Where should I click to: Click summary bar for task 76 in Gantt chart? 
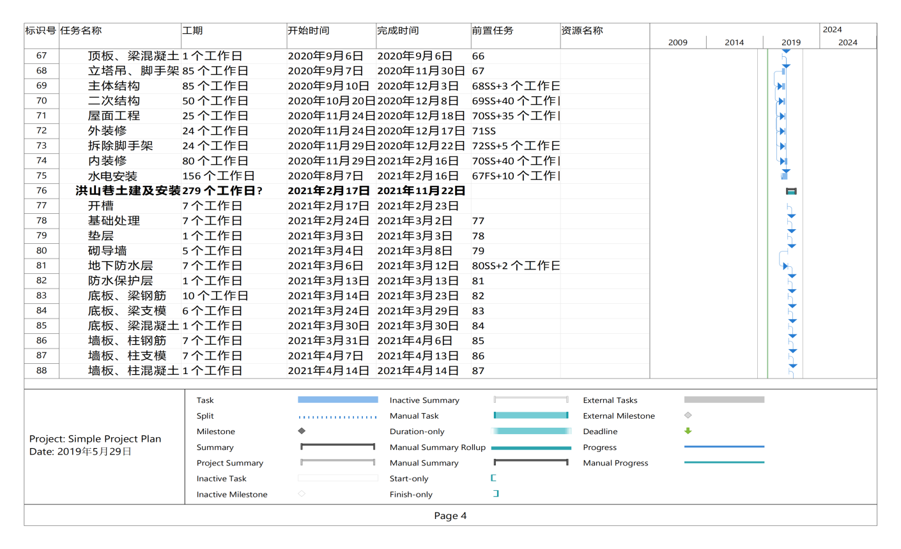pos(791,191)
